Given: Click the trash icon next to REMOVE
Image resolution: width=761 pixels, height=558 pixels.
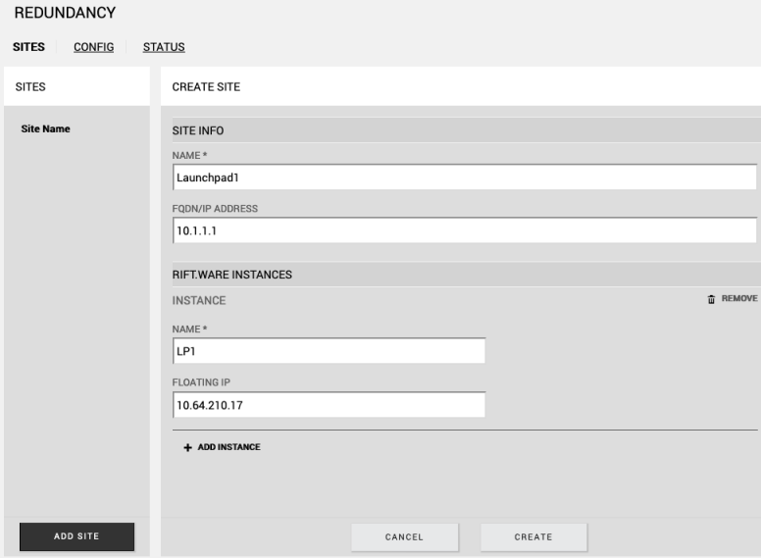Looking at the screenshot, I should [x=711, y=299].
